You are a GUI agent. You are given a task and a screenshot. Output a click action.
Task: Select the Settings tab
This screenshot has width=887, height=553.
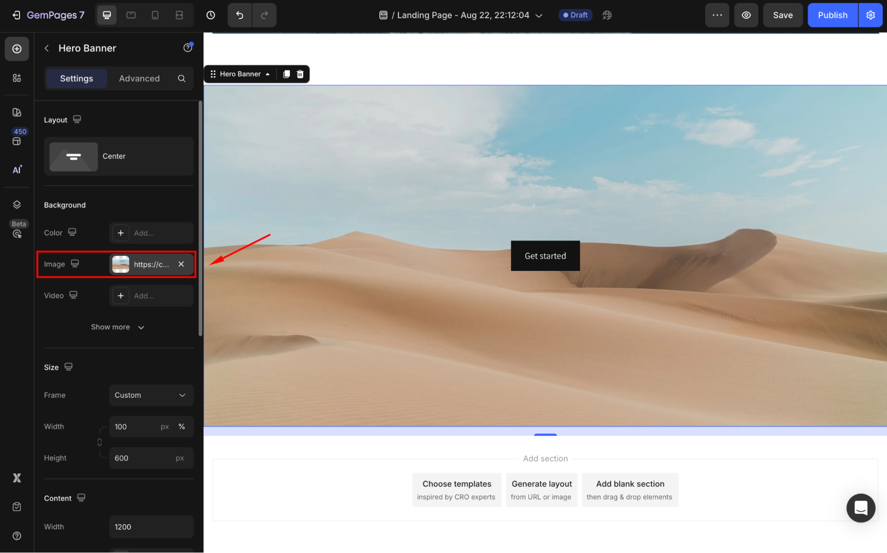(x=76, y=78)
